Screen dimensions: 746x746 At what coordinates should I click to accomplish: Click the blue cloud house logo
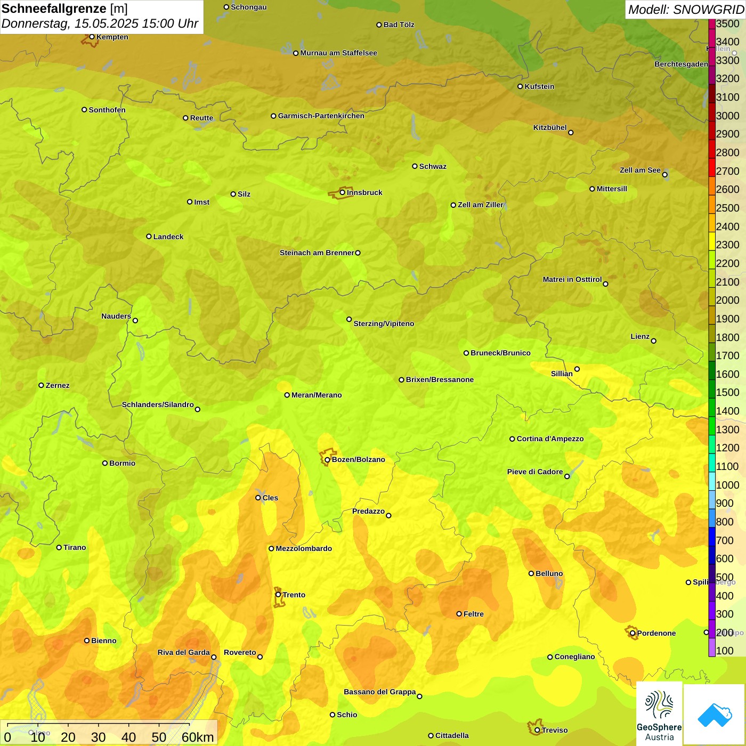point(715,715)
